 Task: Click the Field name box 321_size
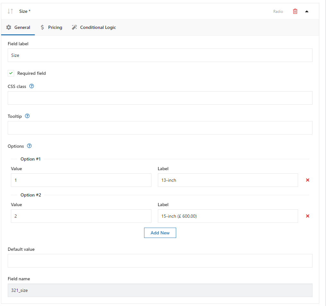(160, 290)
